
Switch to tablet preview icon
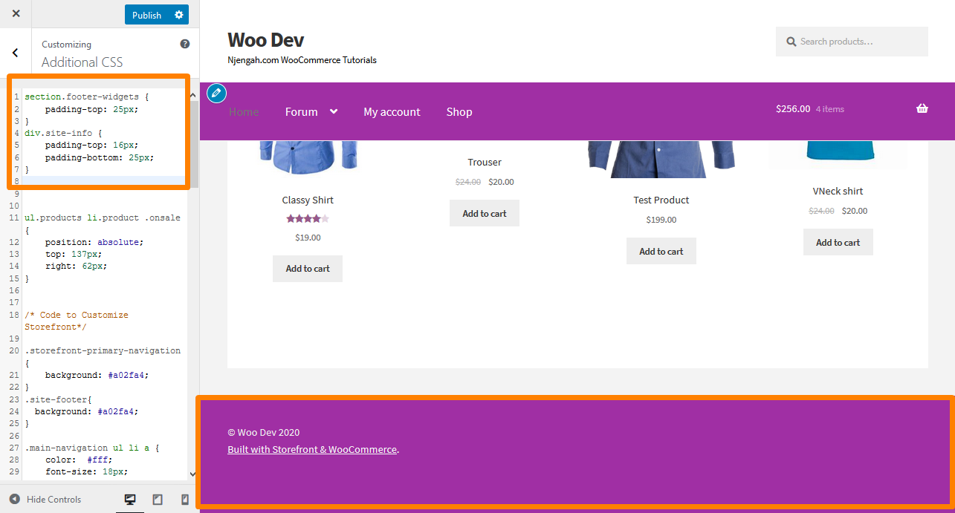click(x=158, y=500)
